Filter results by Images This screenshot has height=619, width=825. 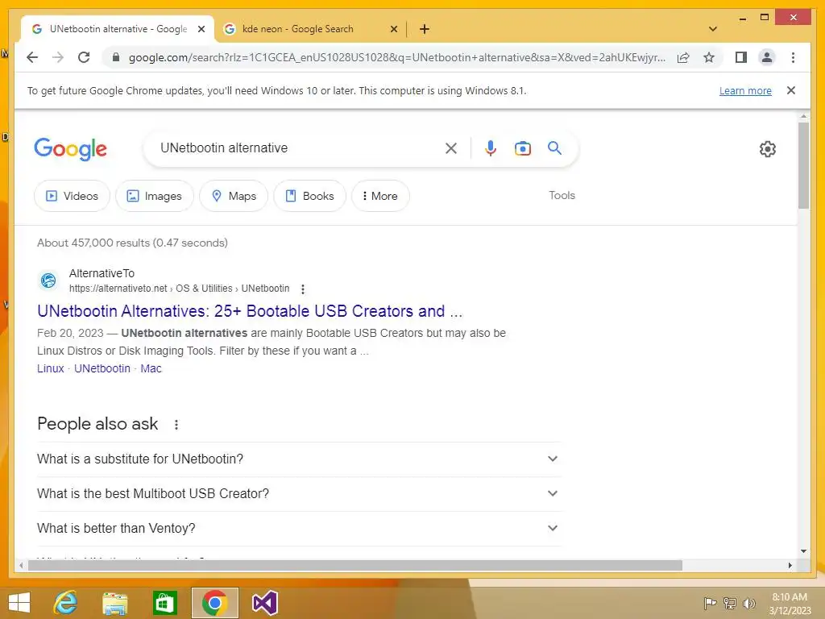(x=155, y=196)
